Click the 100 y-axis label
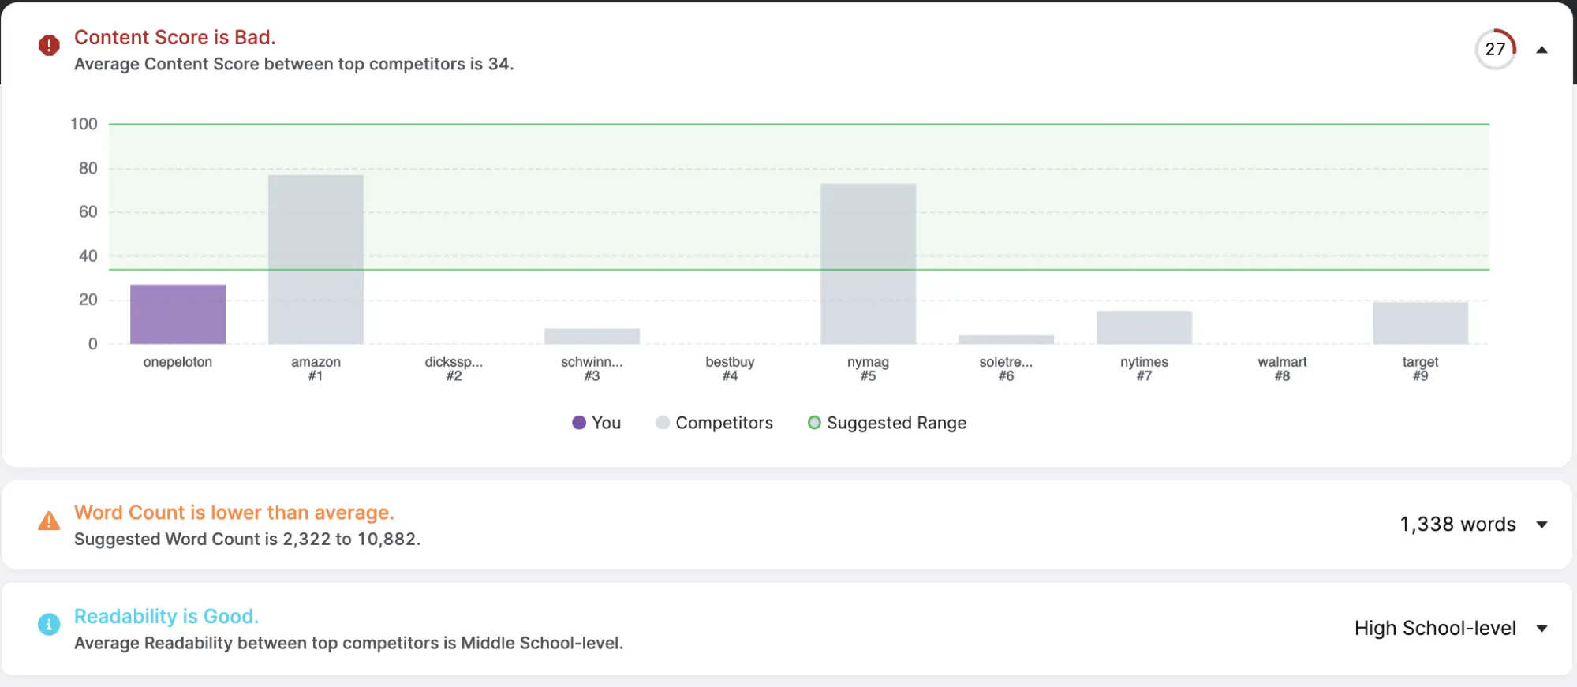This screenshot has width=1577, height=687. [84, 124]
